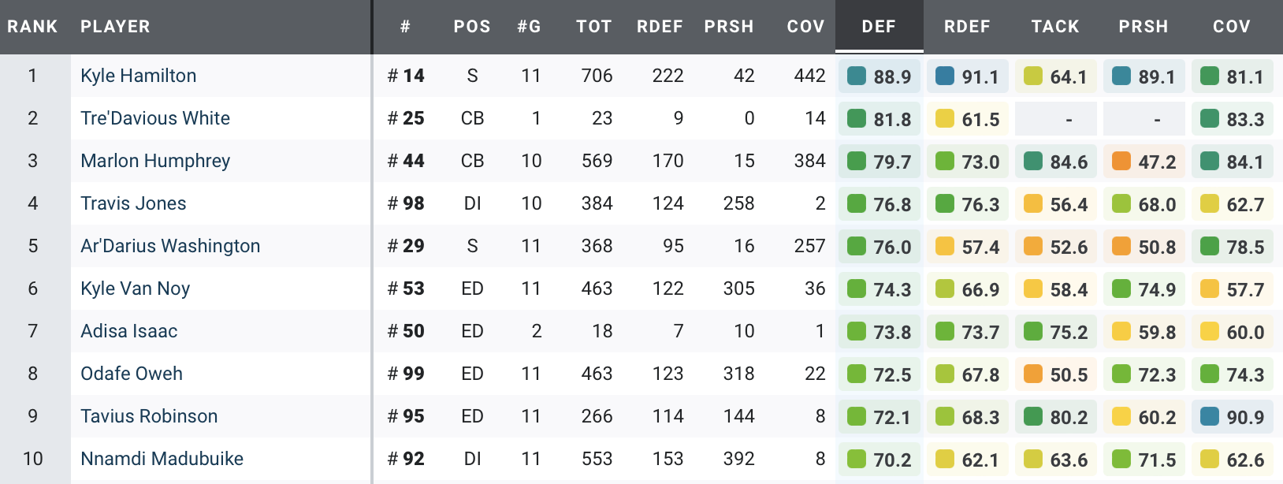The image size is (1283, 484).
Task: Click Tre'Davious White's name
Action: pyautogui.click(x=155, y=118)
